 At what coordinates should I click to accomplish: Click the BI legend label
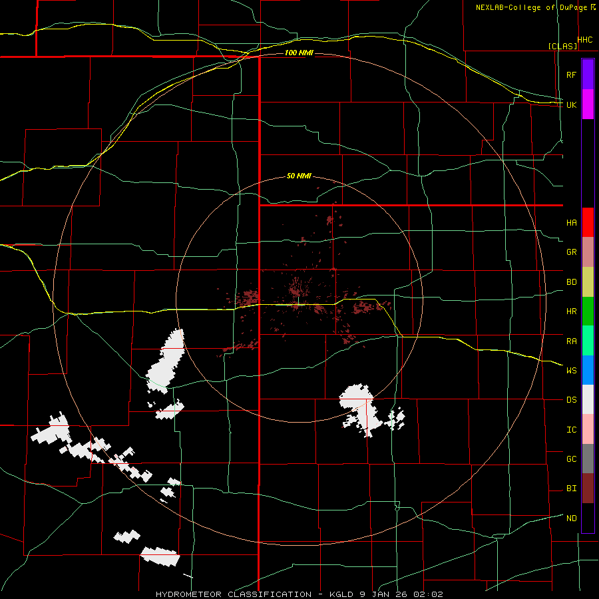571,489
